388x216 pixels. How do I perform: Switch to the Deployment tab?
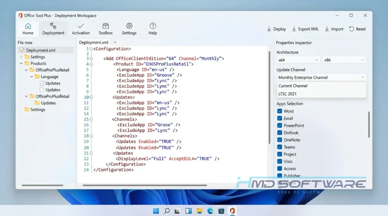tap(53, 29)
